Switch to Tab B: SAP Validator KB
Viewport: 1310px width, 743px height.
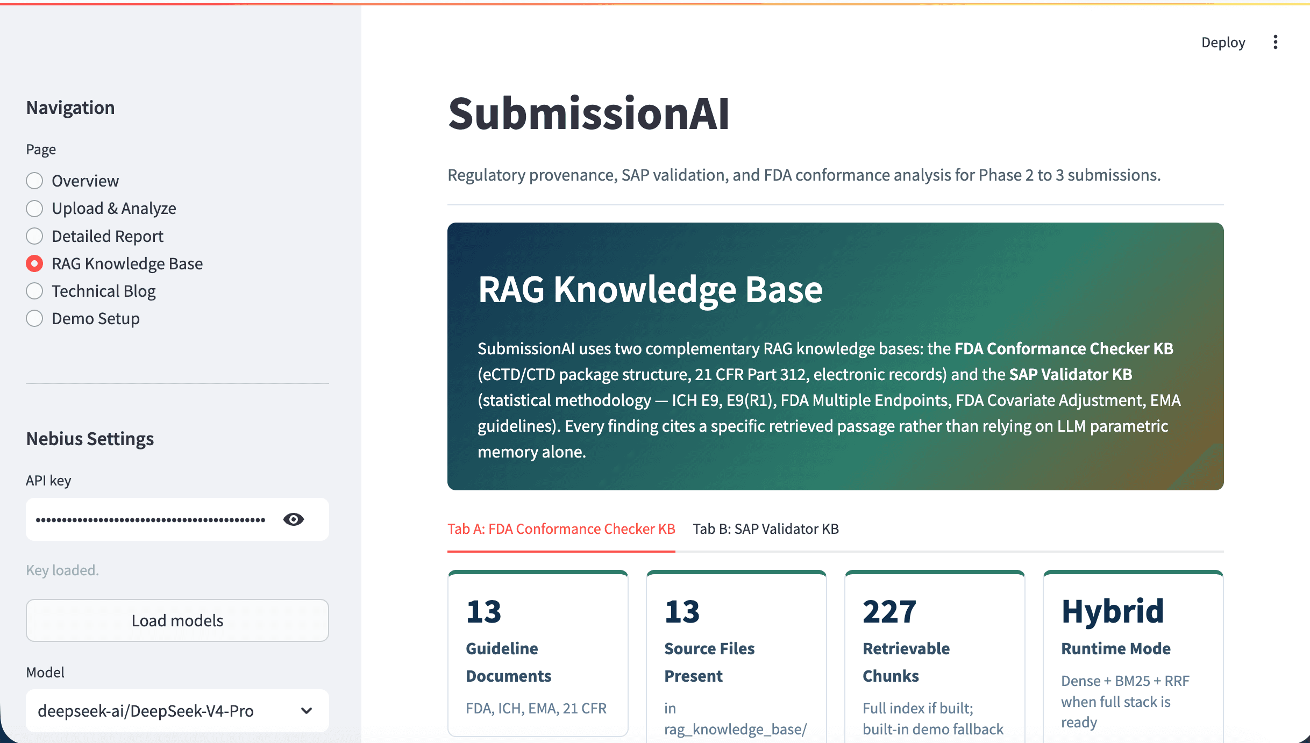766,529
